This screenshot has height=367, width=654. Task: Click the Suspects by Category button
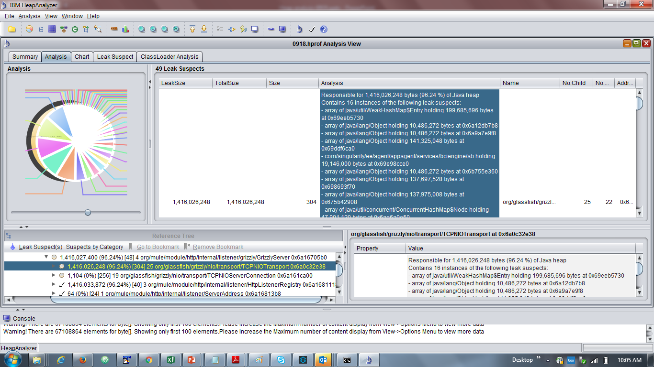(x=94, y=247)
